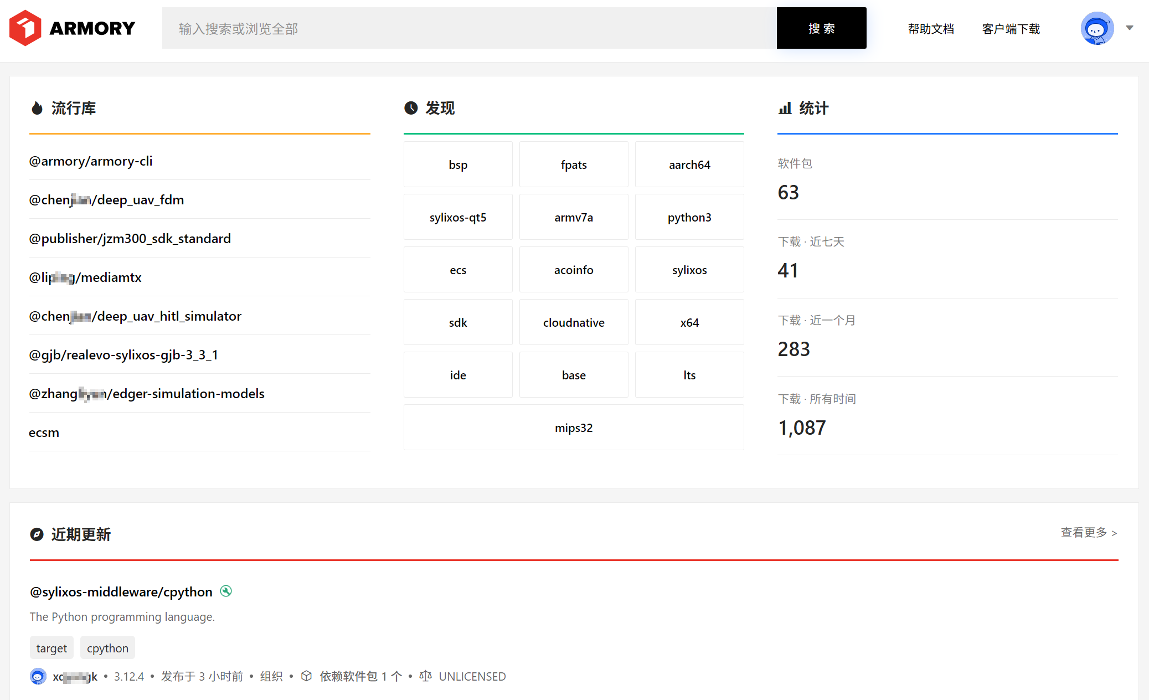Expand the account dropdown arrow
This screenshot has height=700, width=1149.
tap(1130, 28)
